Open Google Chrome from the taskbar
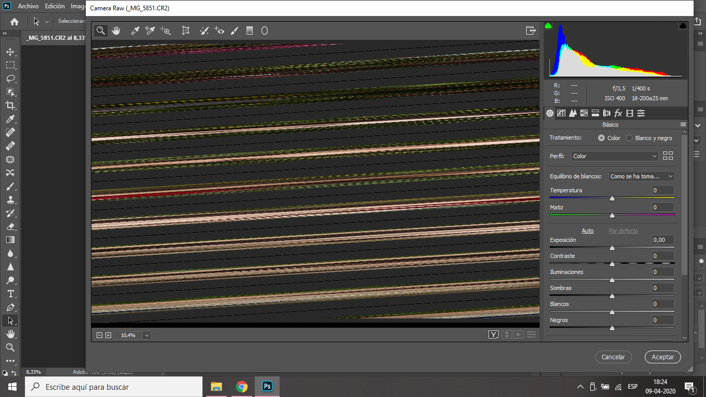The image size is (706, 397). point(241,387)
